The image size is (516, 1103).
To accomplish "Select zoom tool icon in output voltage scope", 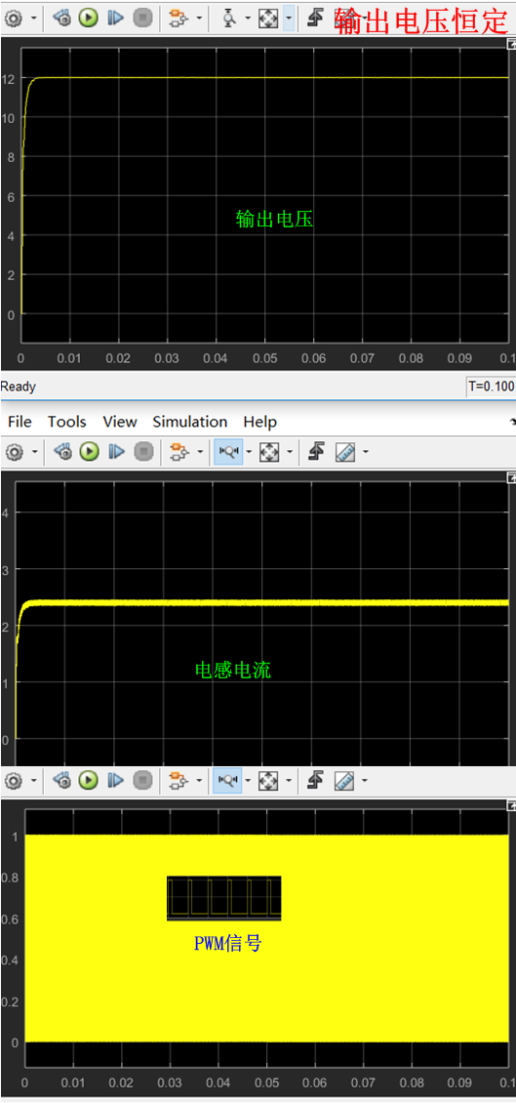I will pos(229,19).
